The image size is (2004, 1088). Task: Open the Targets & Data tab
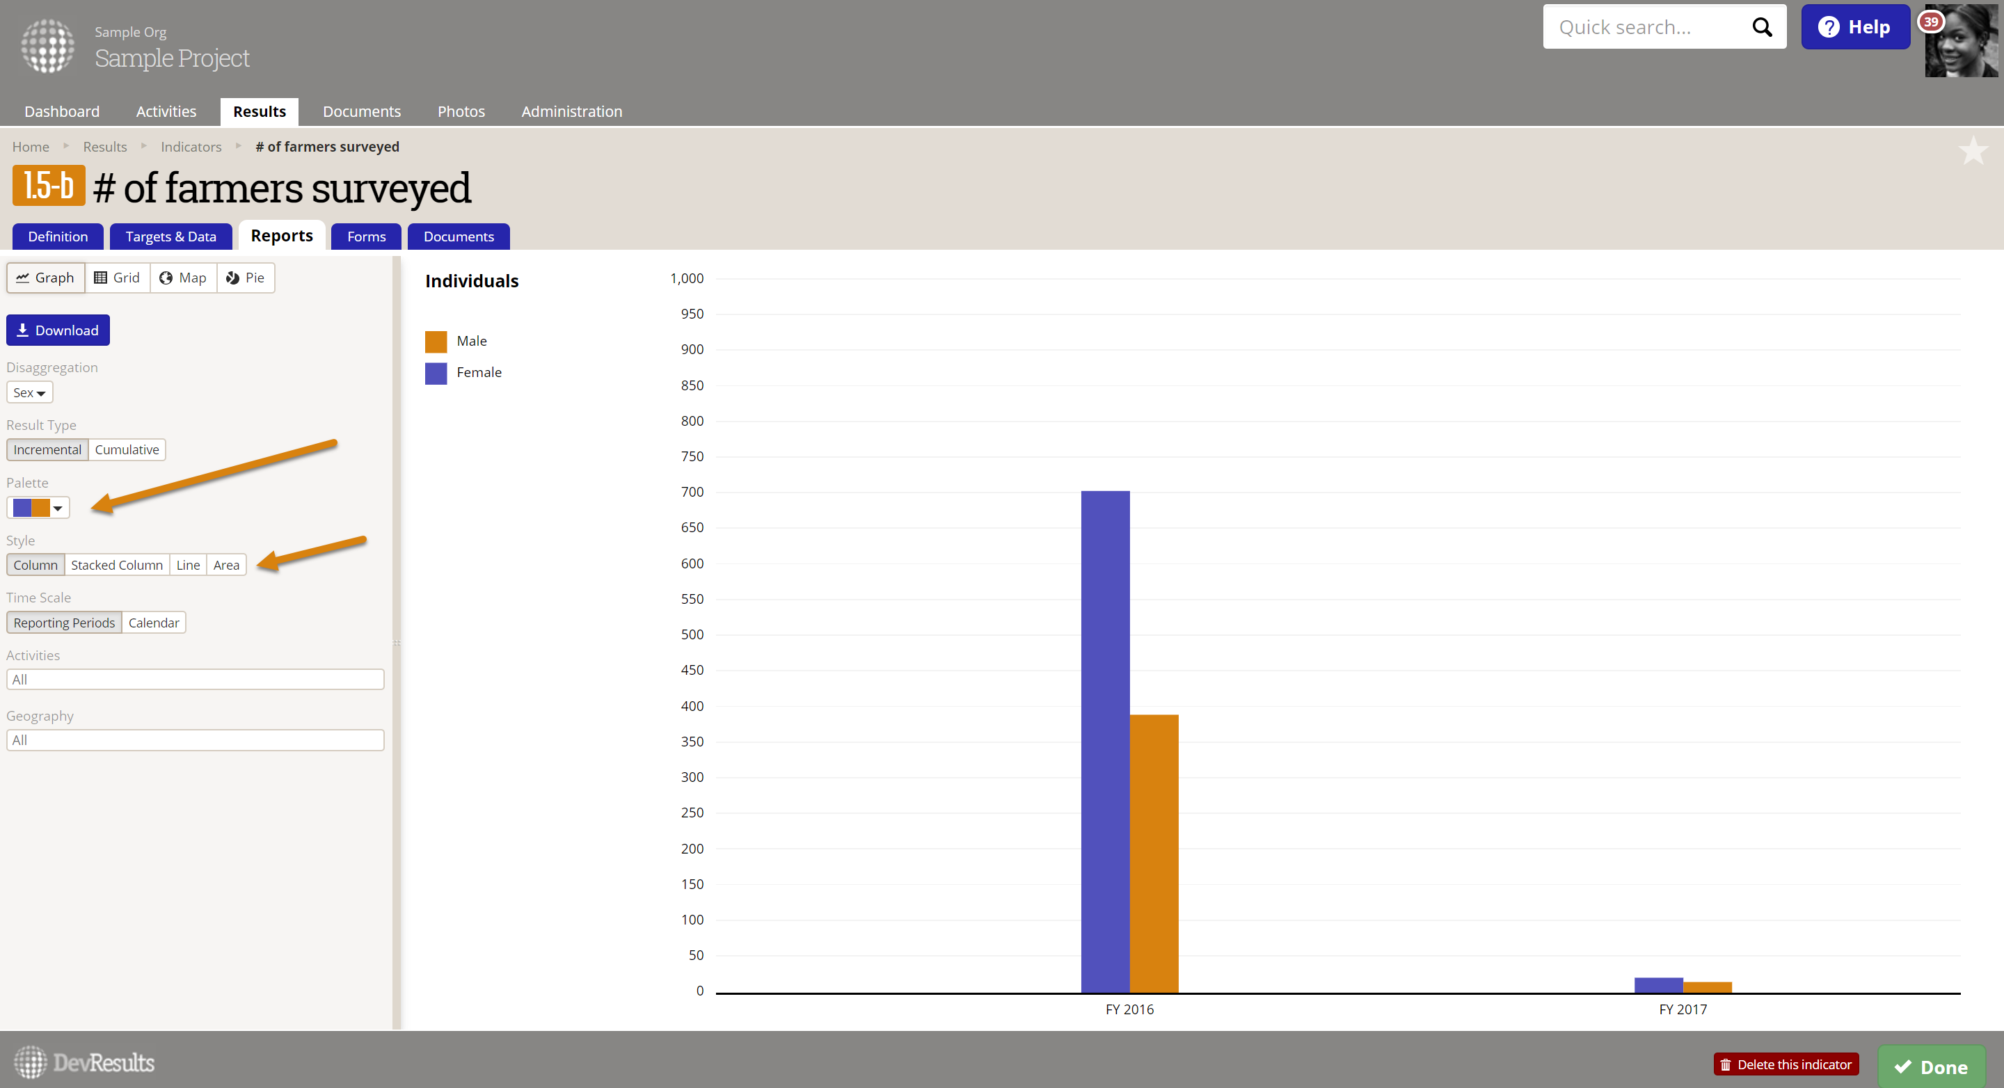click(170, 237)
